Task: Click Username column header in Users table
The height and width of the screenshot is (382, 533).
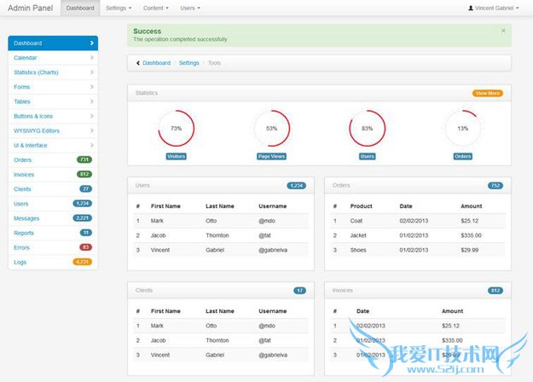Action: (273, 206)
